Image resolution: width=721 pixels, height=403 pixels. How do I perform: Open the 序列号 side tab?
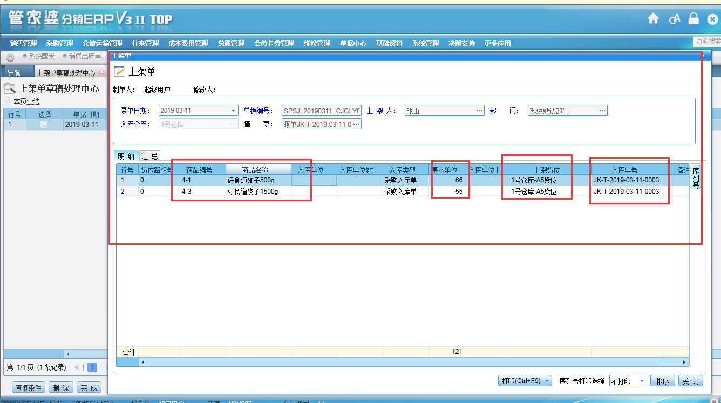(696, 177)
